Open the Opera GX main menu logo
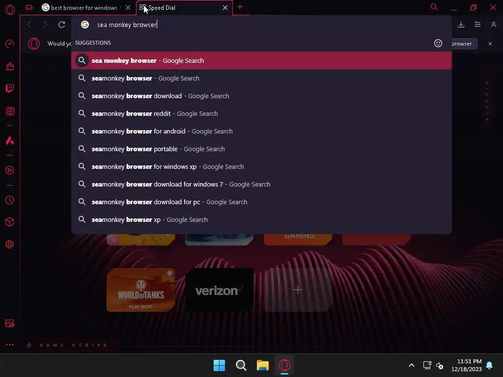The height and width of the screenshot is (377, 503). point(10,10)
